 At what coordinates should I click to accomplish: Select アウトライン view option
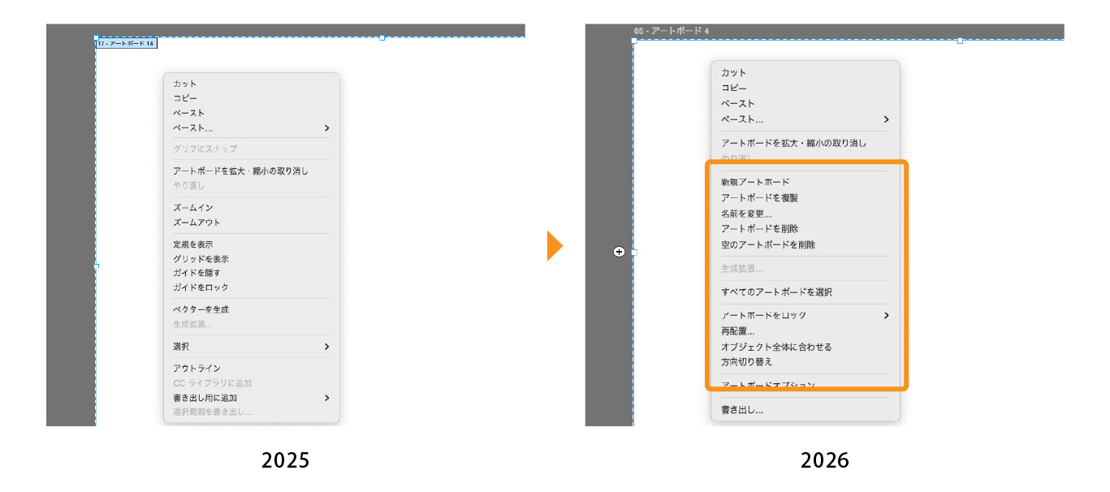click(197, 369)
